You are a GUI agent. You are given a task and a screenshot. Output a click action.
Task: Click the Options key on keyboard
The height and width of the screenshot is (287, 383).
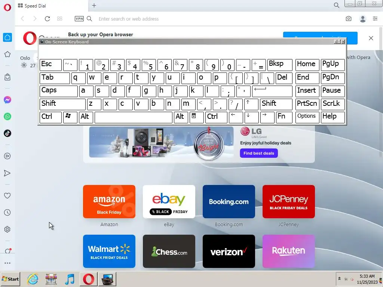(307, 117)
